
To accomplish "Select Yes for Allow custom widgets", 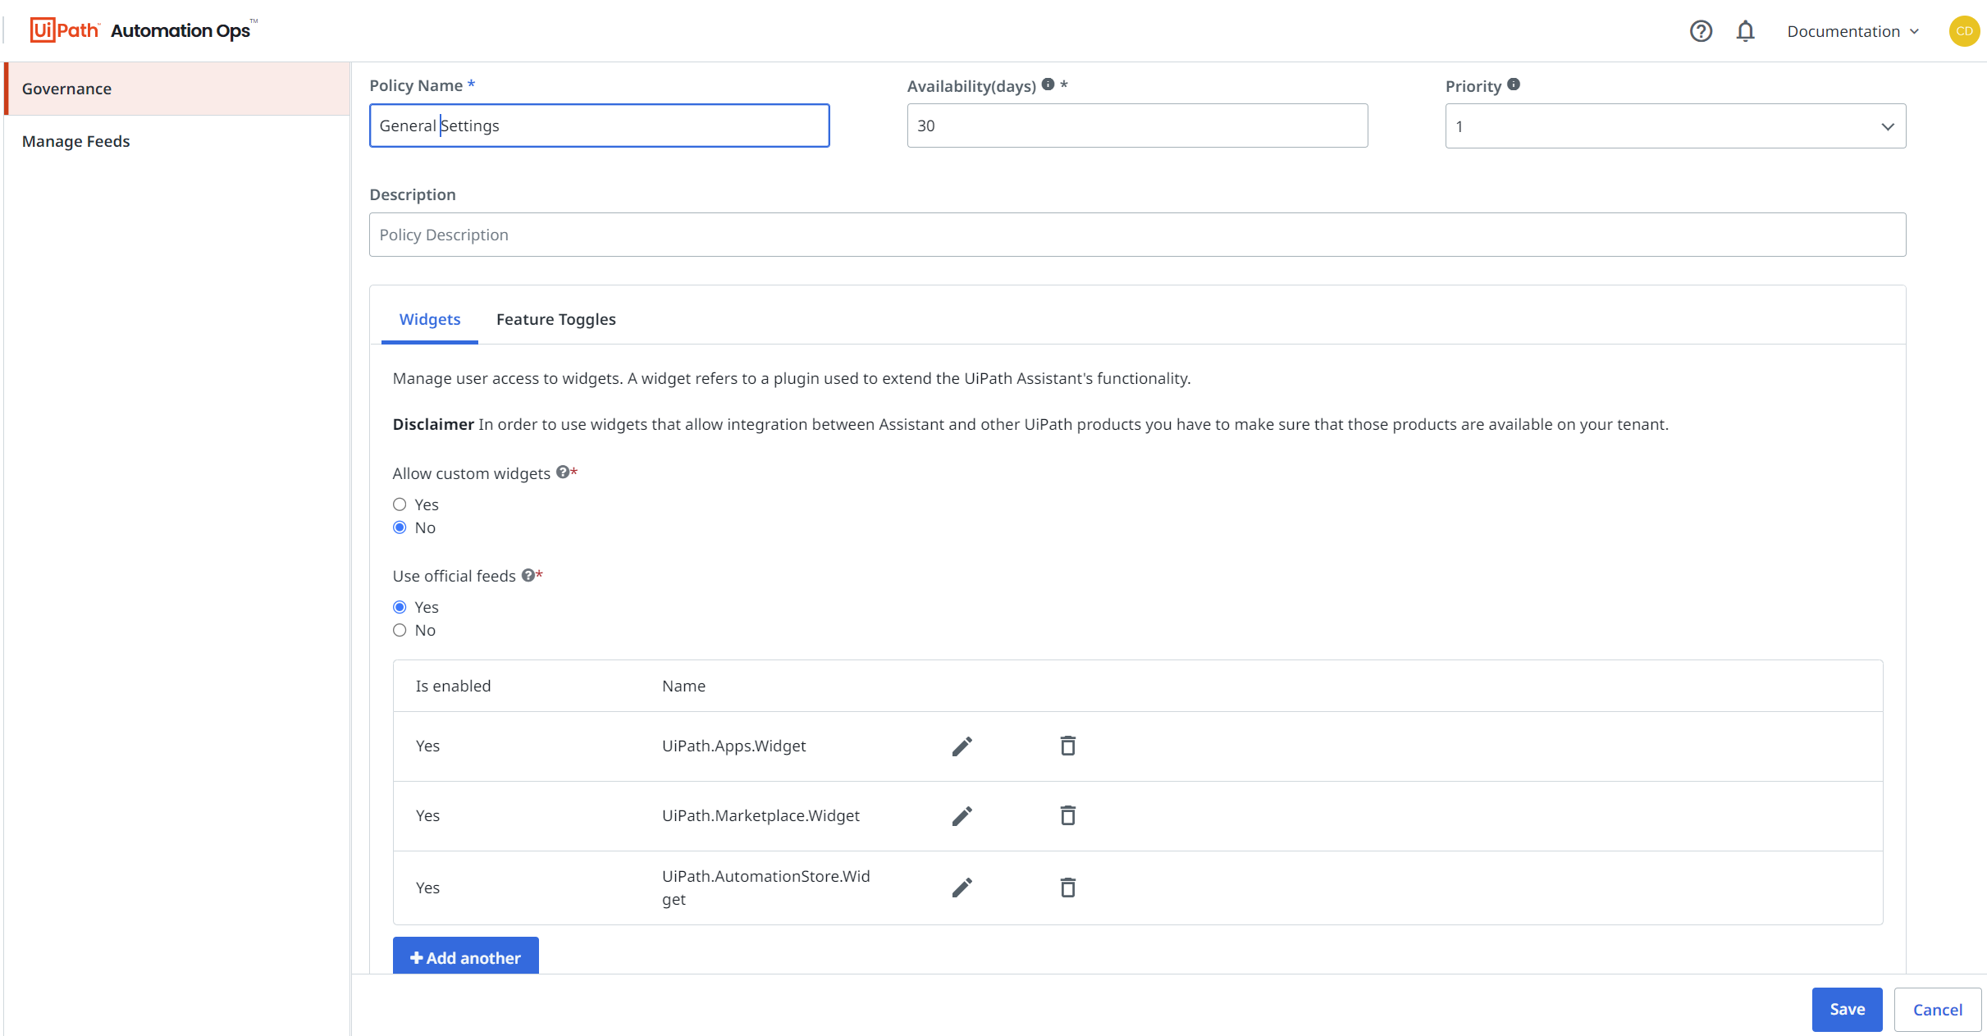I will pyautogui.click(x=400, y=504).
